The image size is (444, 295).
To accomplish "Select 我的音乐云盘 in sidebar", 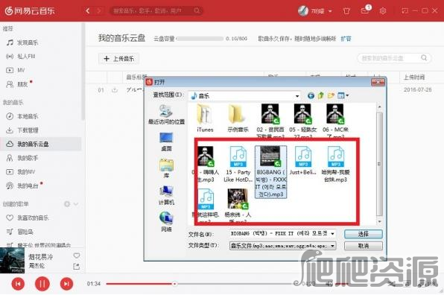I will (41, 144).
